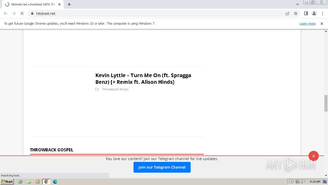
Task: View site information lock icon
Action: 32,13
